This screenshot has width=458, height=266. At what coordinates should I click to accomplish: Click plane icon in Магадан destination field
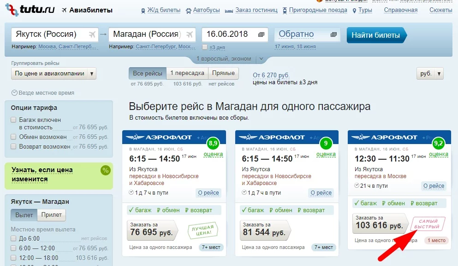[190, 35]
